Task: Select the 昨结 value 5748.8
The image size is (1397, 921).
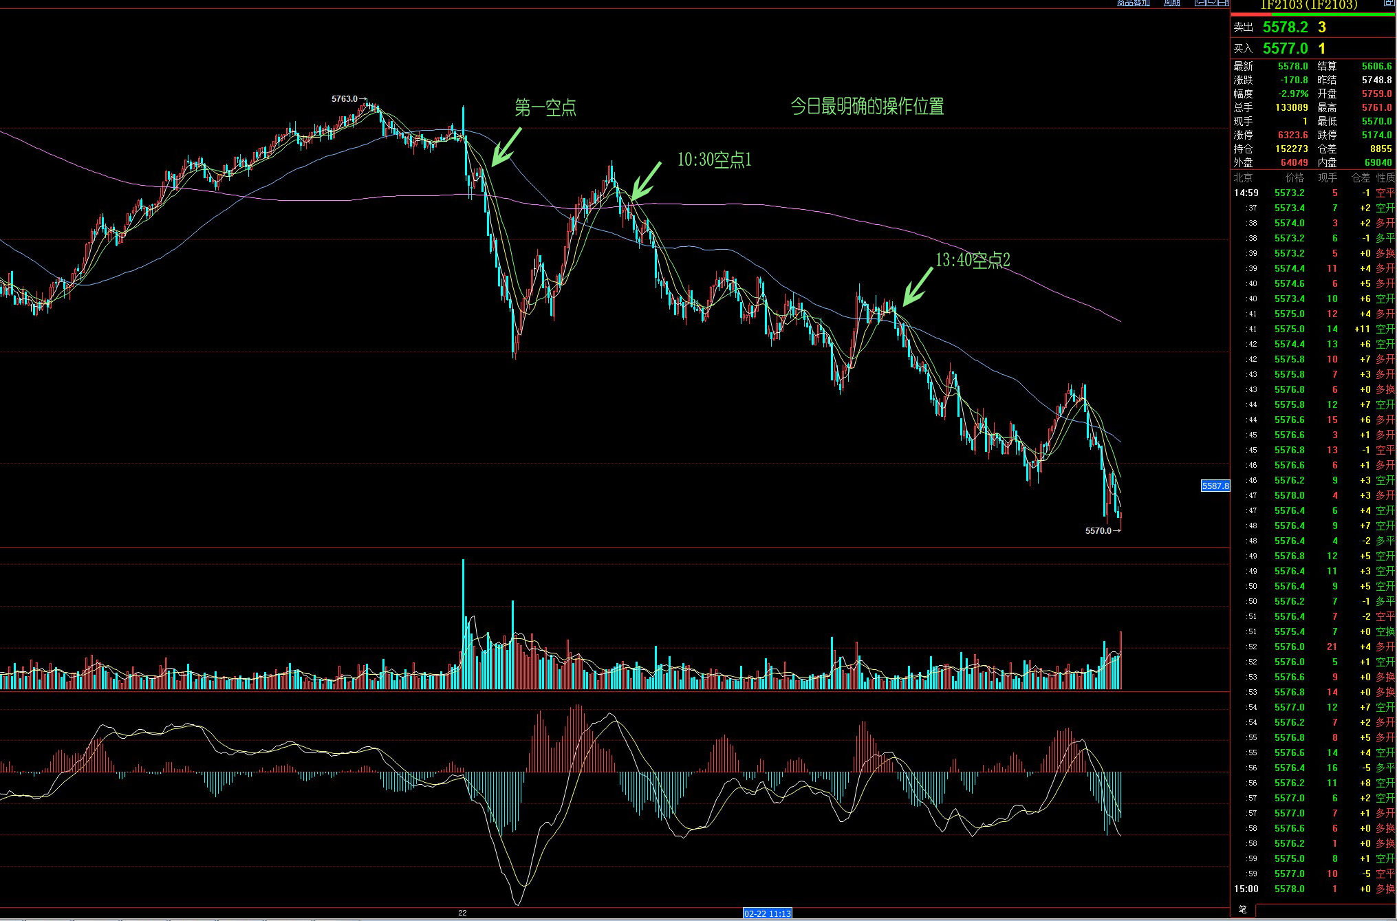Action: tap(1376, 80)
